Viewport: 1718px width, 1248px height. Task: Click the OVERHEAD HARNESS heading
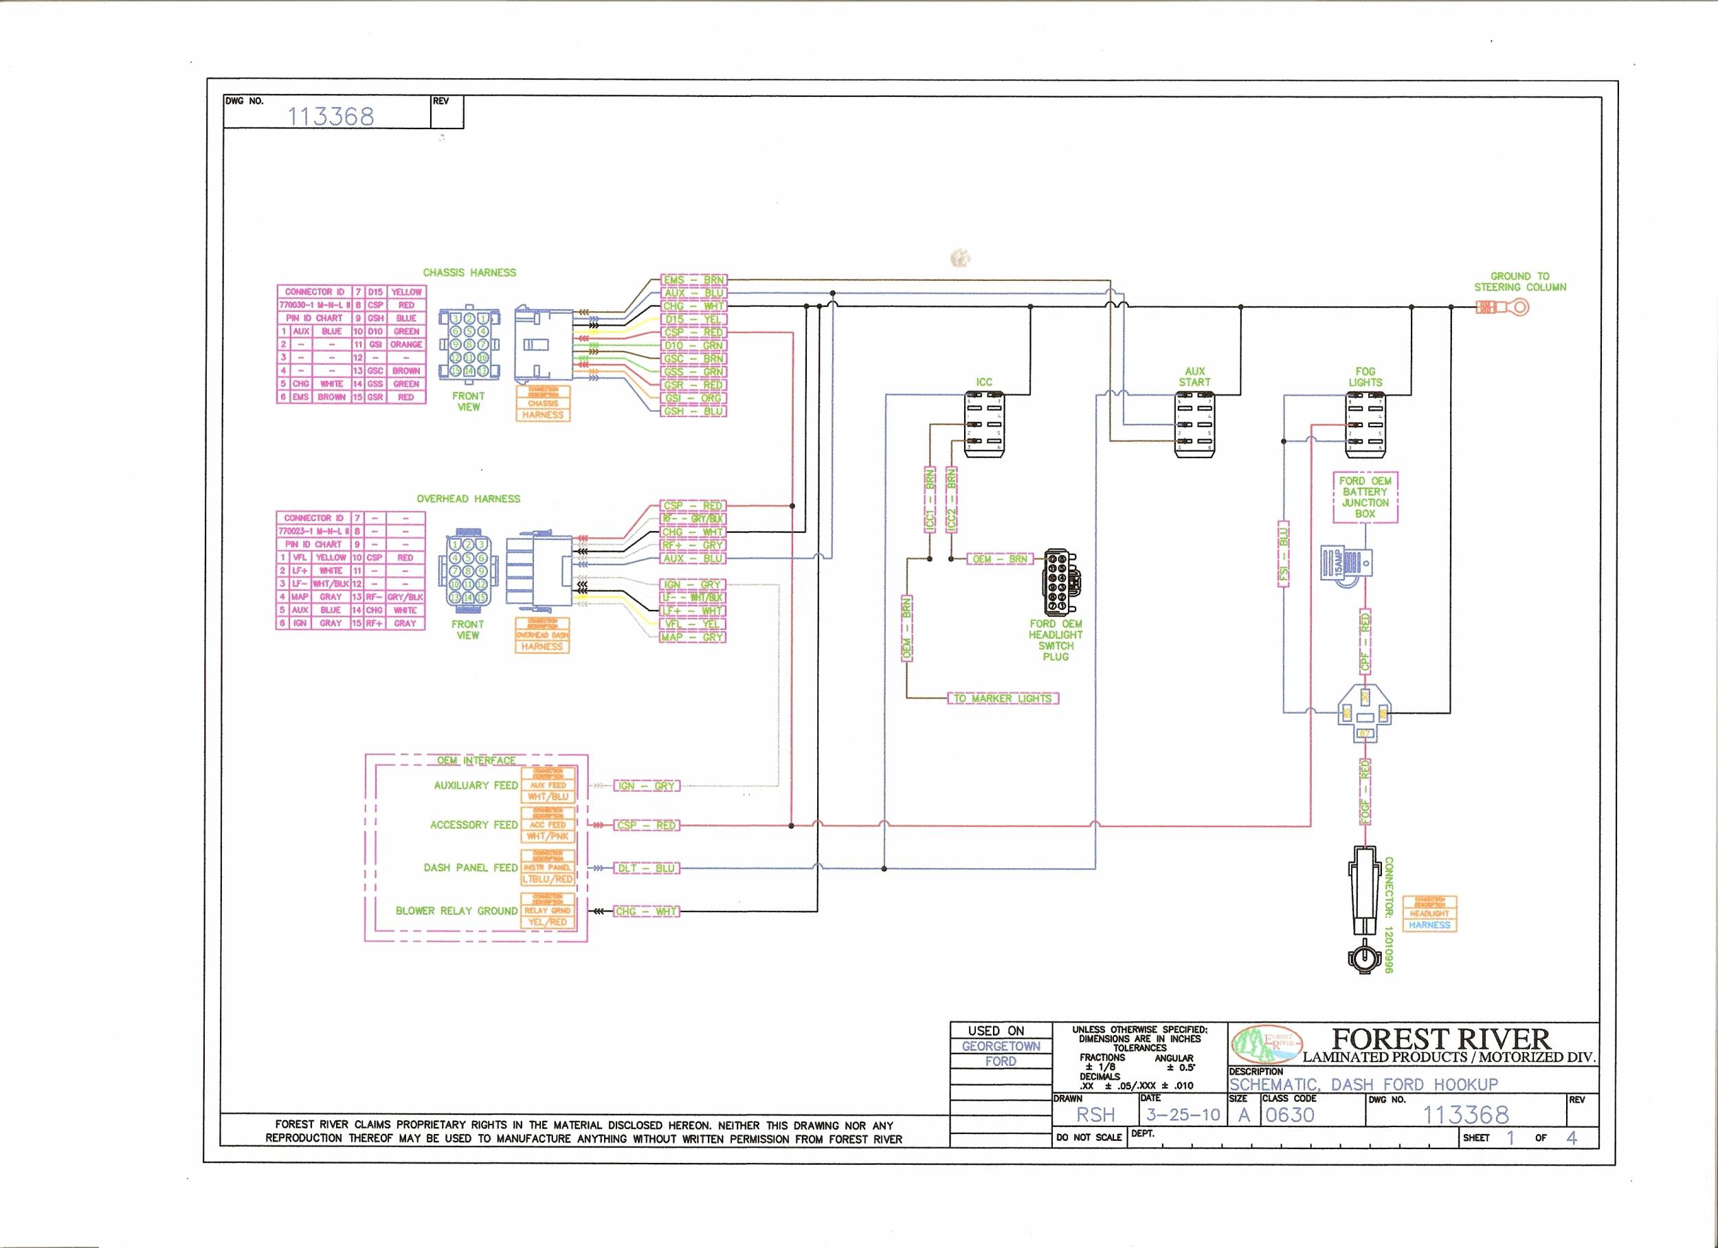click(x=468, y=499)
